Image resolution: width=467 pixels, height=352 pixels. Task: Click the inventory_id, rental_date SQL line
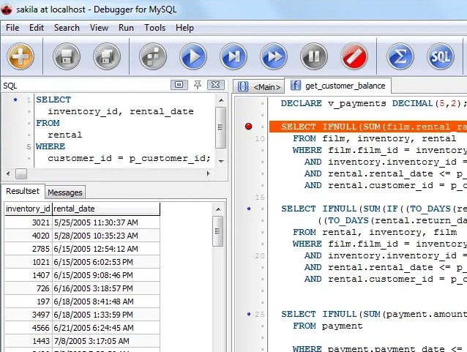pos(121,111)
